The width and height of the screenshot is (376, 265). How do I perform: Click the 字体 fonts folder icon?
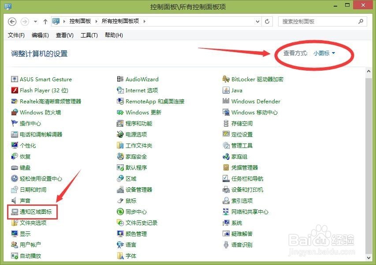(120, 256)
